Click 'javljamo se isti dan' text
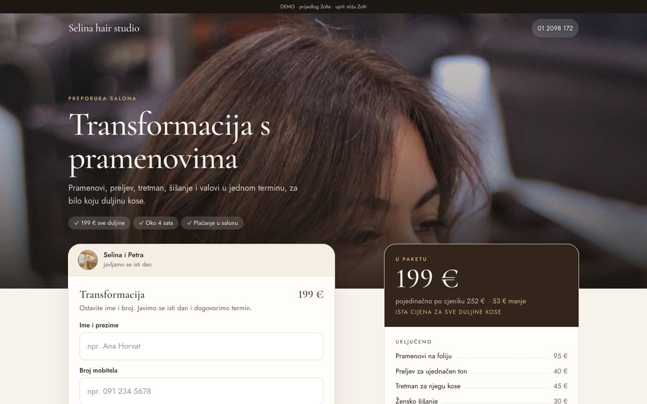The image size is (647, 404). coord(128,265)
